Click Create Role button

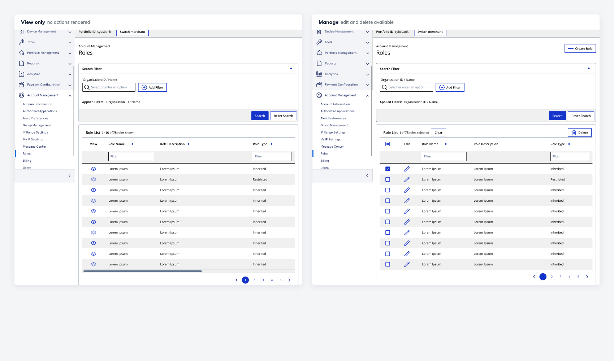580,48
